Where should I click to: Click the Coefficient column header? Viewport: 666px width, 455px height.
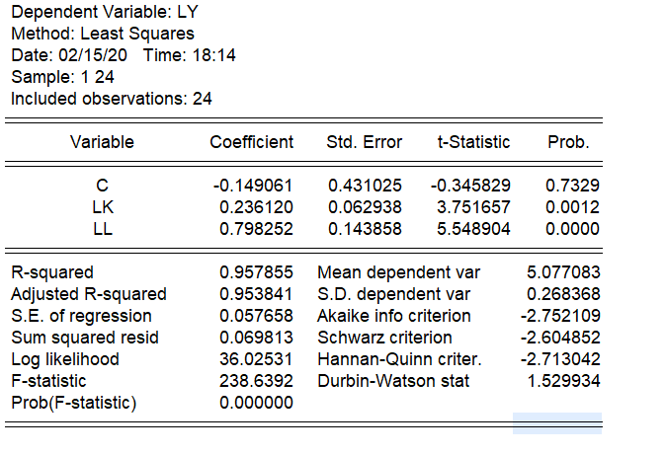[x=251, y=142]
